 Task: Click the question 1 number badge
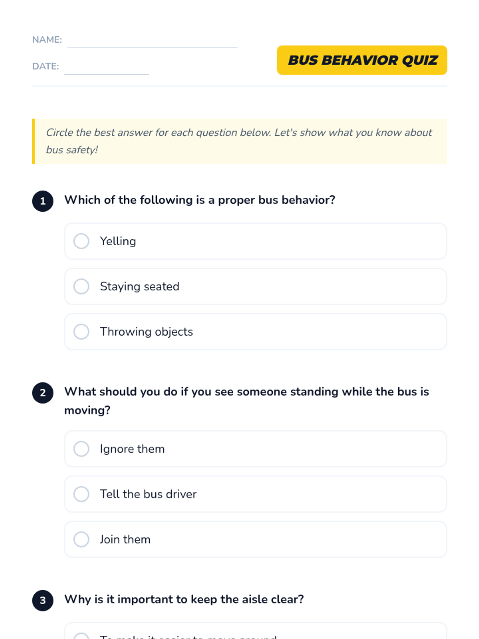tap(43, 201)
